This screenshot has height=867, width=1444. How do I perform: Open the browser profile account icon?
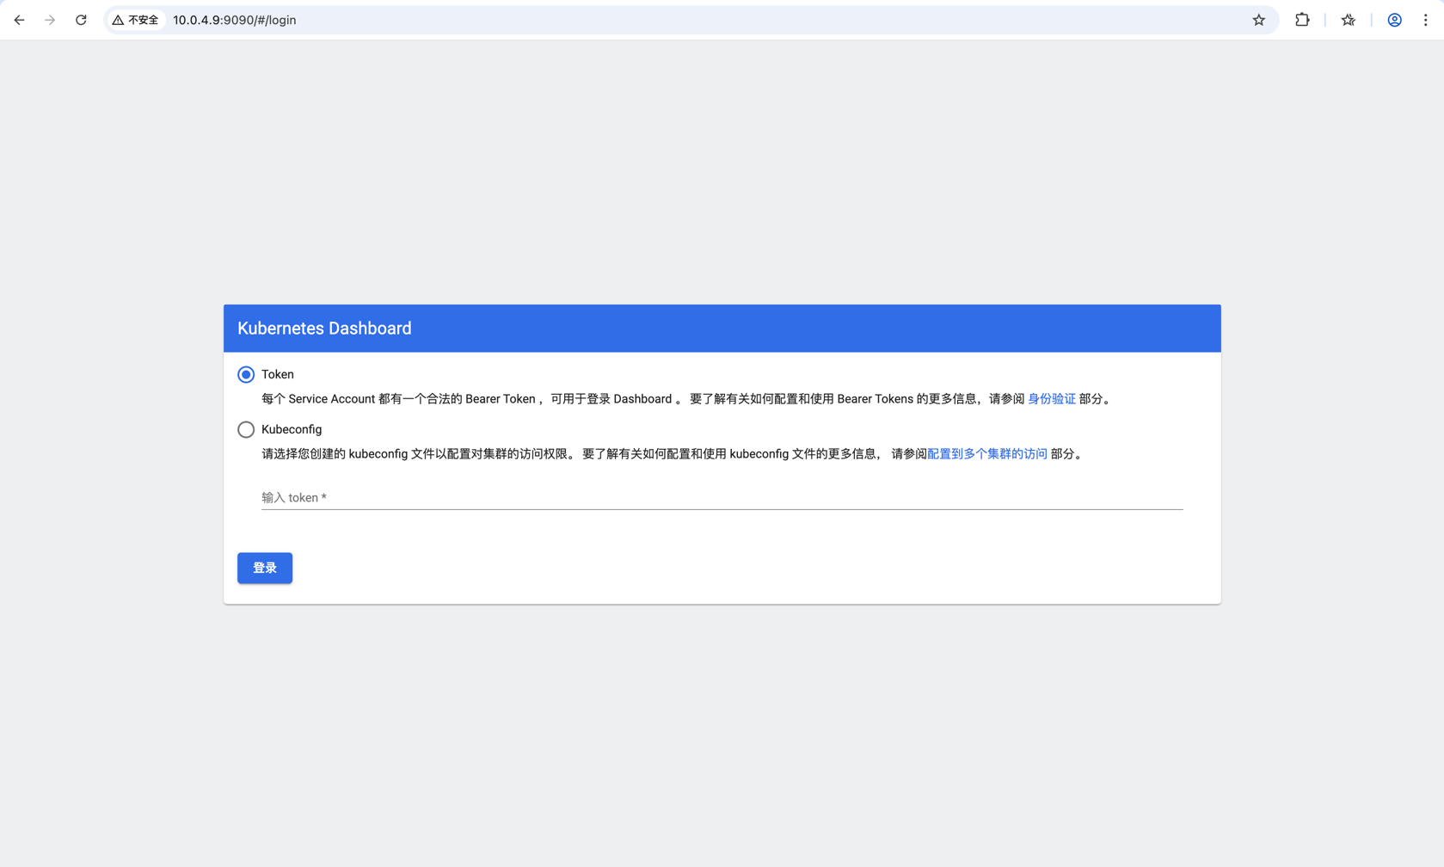1393,19
